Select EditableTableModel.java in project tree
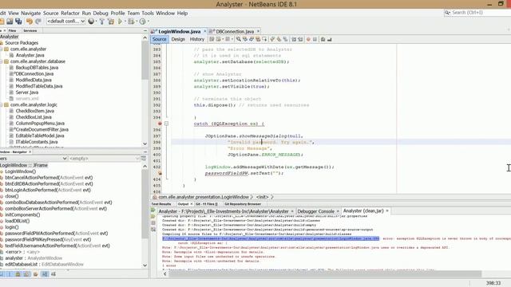The image size is (511, 287). pos(40,136)
